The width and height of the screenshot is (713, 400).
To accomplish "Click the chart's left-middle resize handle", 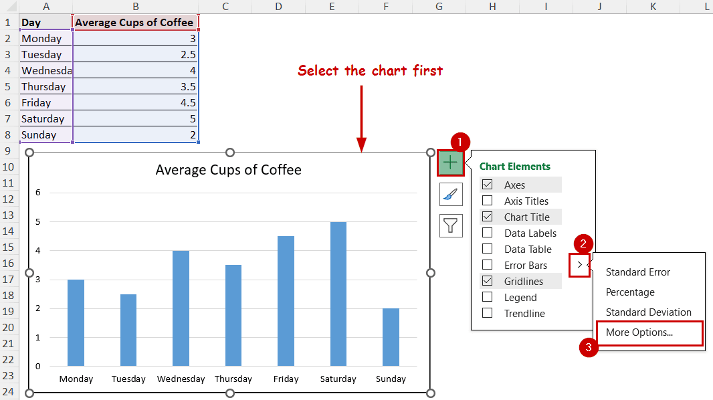I will [29, 273].
